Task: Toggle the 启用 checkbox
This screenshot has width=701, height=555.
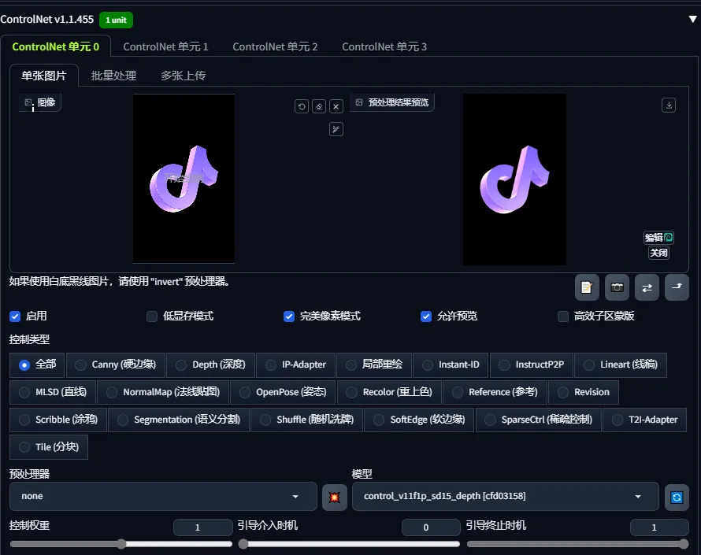Action: [x=15, y=316]
